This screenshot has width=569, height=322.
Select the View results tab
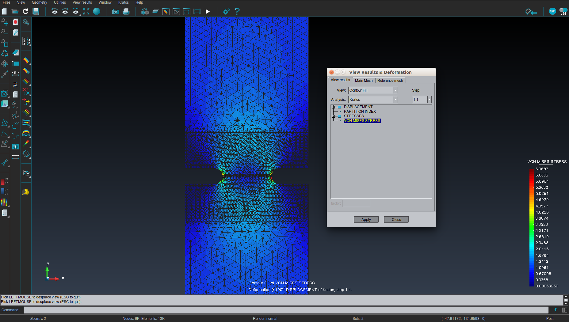[340, 80]
